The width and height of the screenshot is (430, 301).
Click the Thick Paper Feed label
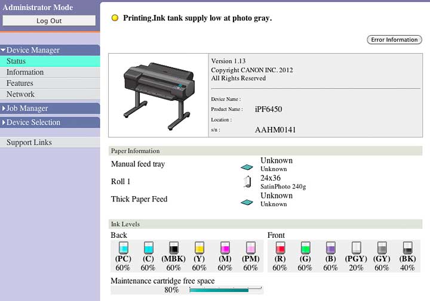click(x=139, y=199)
